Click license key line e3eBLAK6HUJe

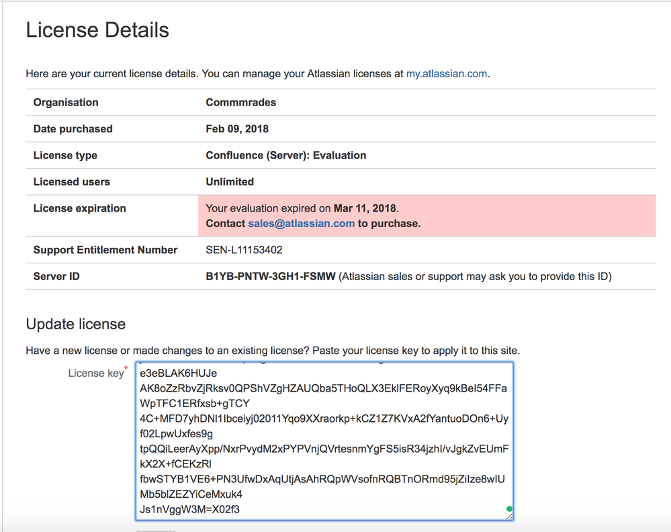pos(179,373)
